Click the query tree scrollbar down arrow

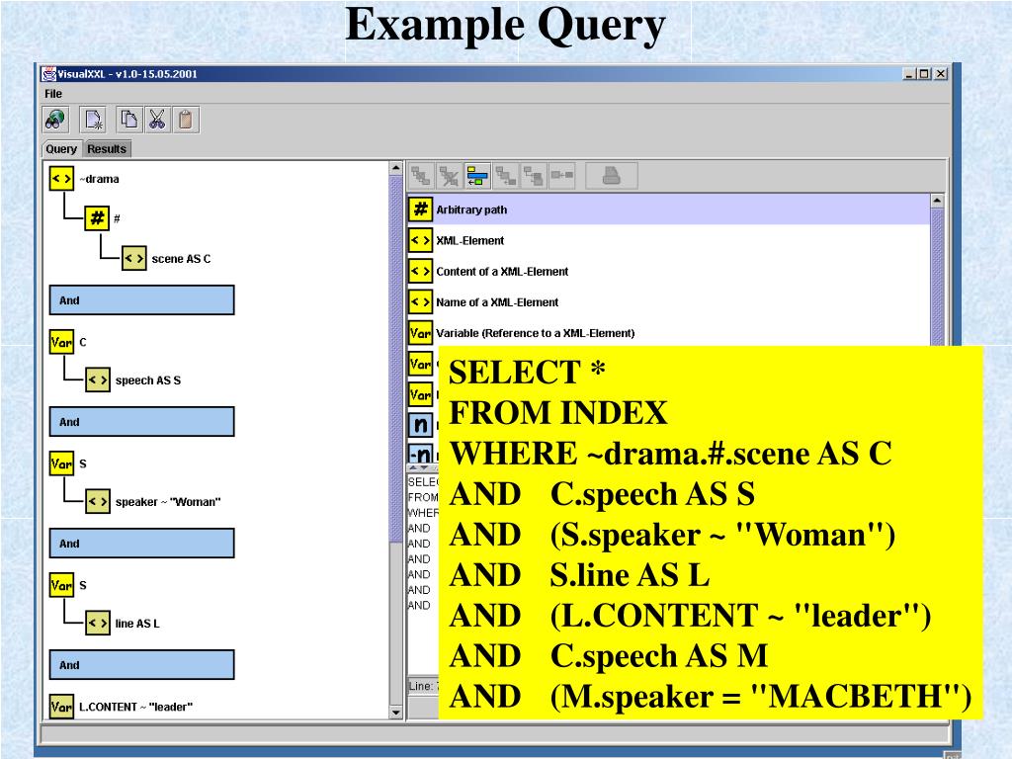396,713
